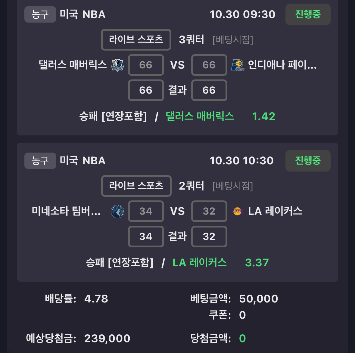Click the 인디애나 페이... team name
The image size is (355, 353).
[x=282, y=65]
